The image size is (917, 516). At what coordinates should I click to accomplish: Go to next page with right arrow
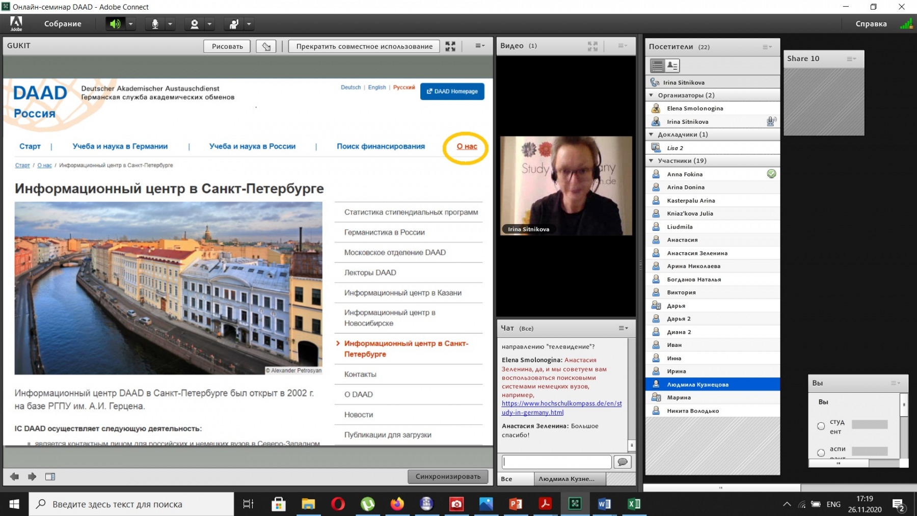[x=32, y=476]
